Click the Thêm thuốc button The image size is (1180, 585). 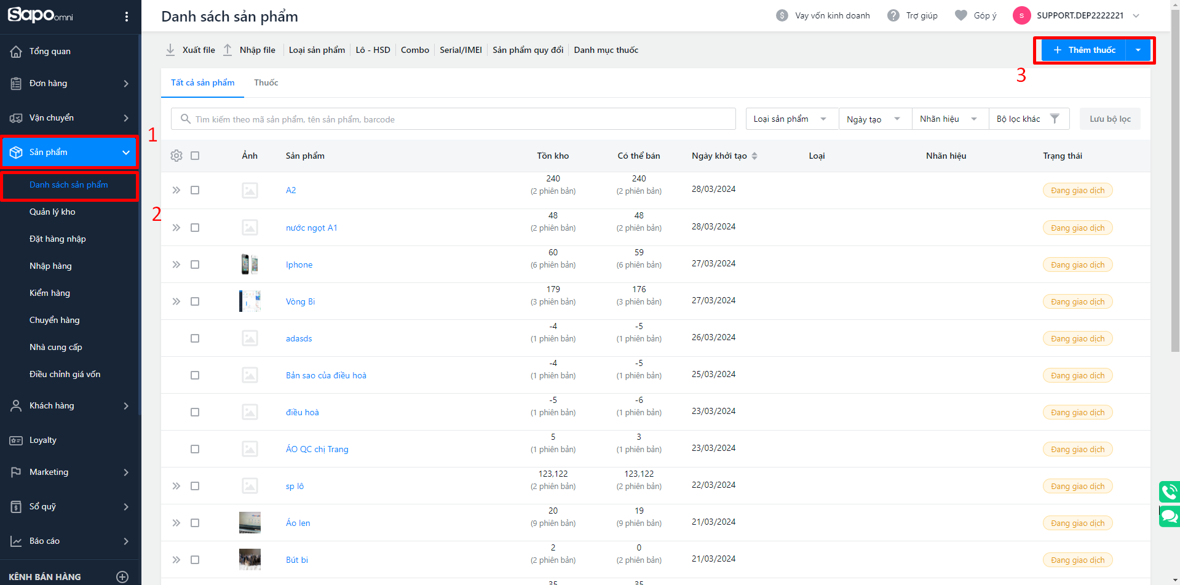(x=1083, y=50)
